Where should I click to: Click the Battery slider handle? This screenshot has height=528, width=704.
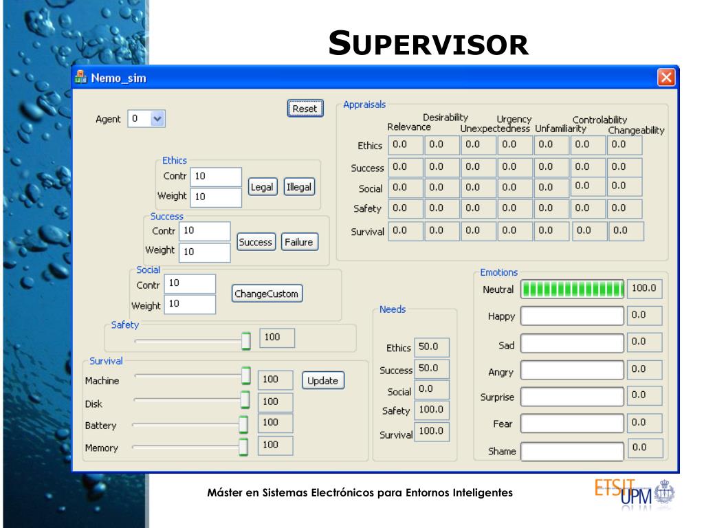tap(243, 423)
